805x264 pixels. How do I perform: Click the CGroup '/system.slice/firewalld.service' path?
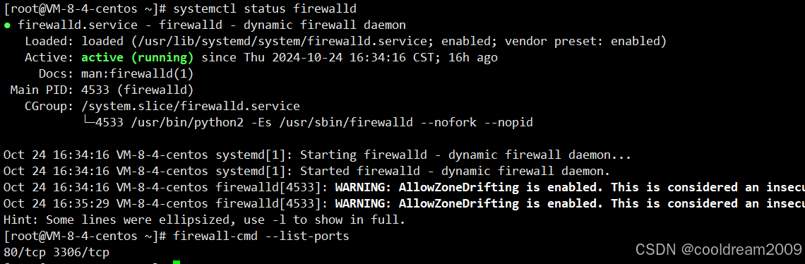click(x=190, y=107)
